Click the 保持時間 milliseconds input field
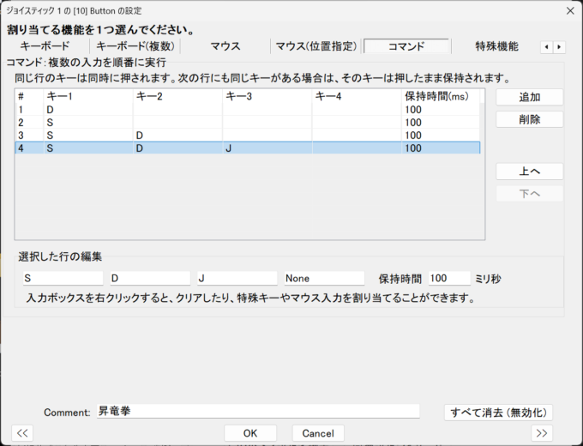Screen dimensions: 583x446 click(x=449, y=278)
